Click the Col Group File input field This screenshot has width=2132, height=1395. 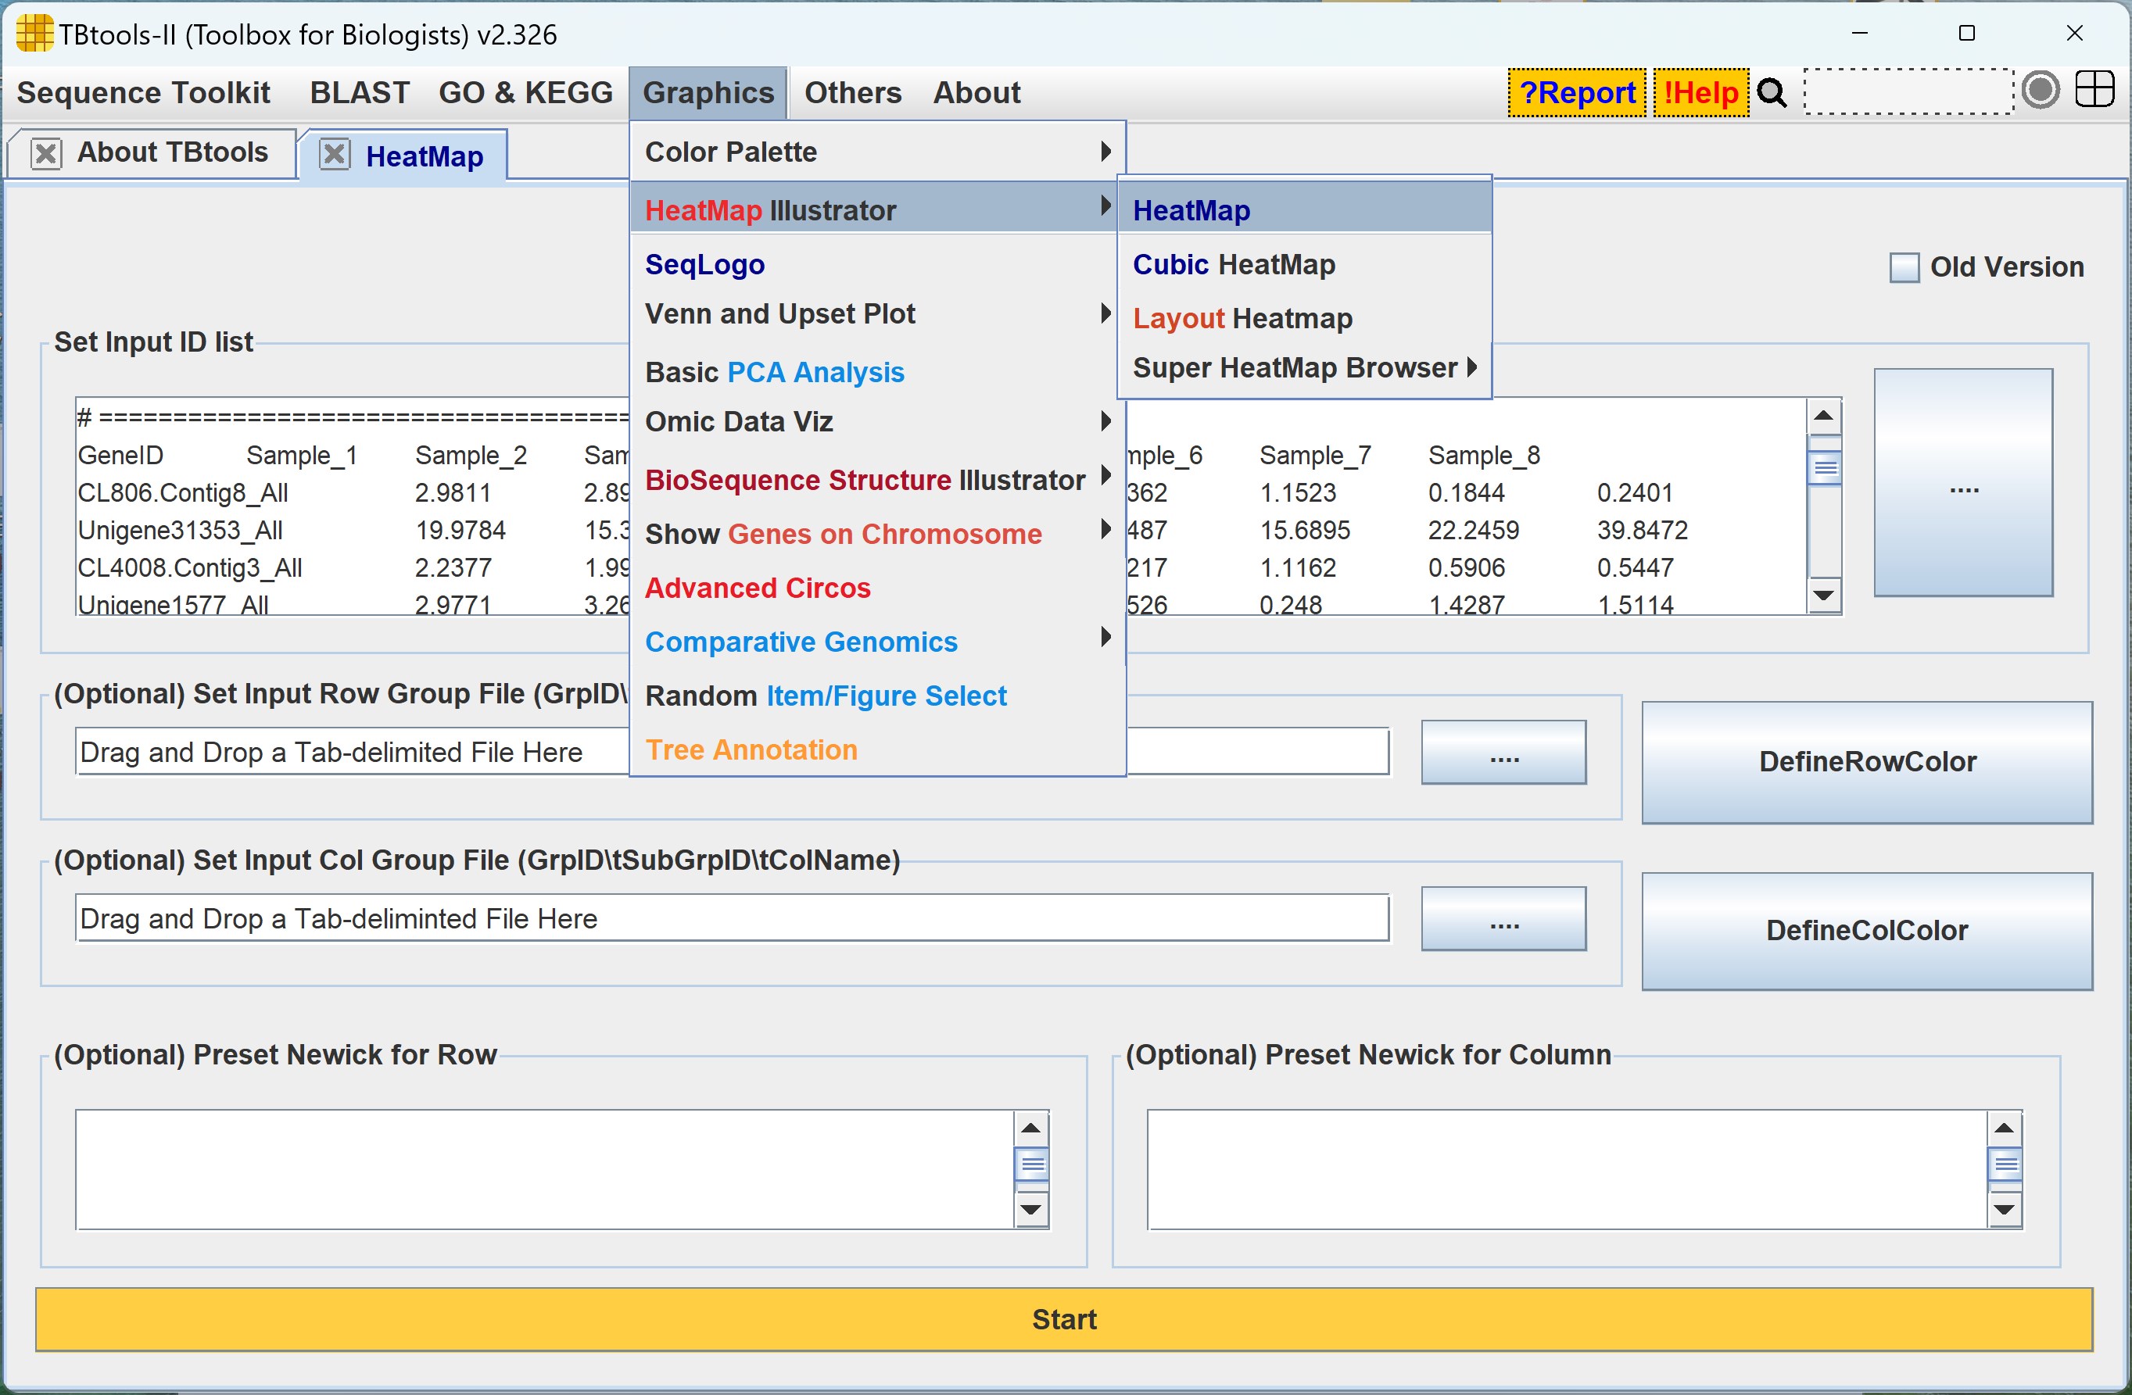click(731, 918)
